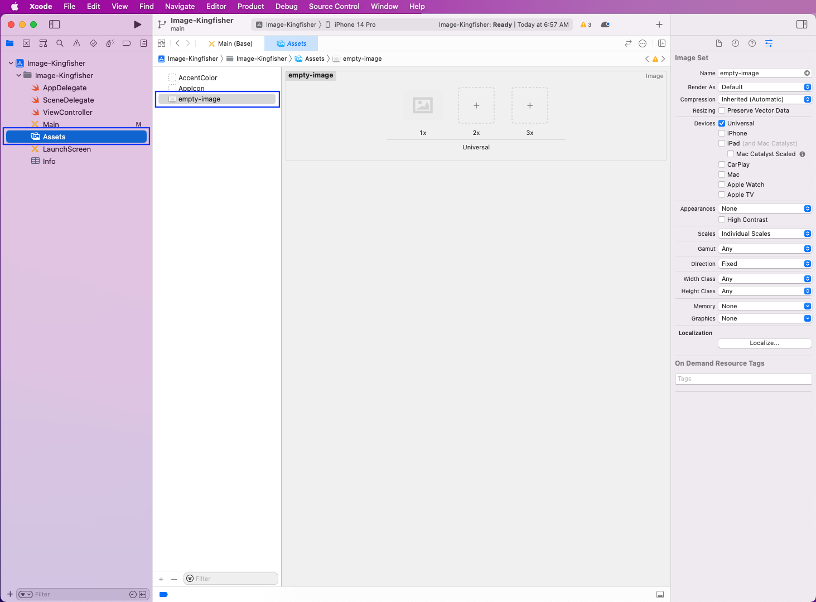Viewport: 816px width, 602px height.
Task: Select the Assets editor tab
Action: pyautogui.click(x=291, y=43)
